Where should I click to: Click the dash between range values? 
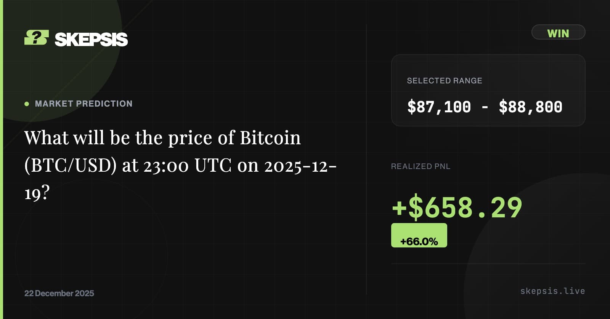coord(485,107)
